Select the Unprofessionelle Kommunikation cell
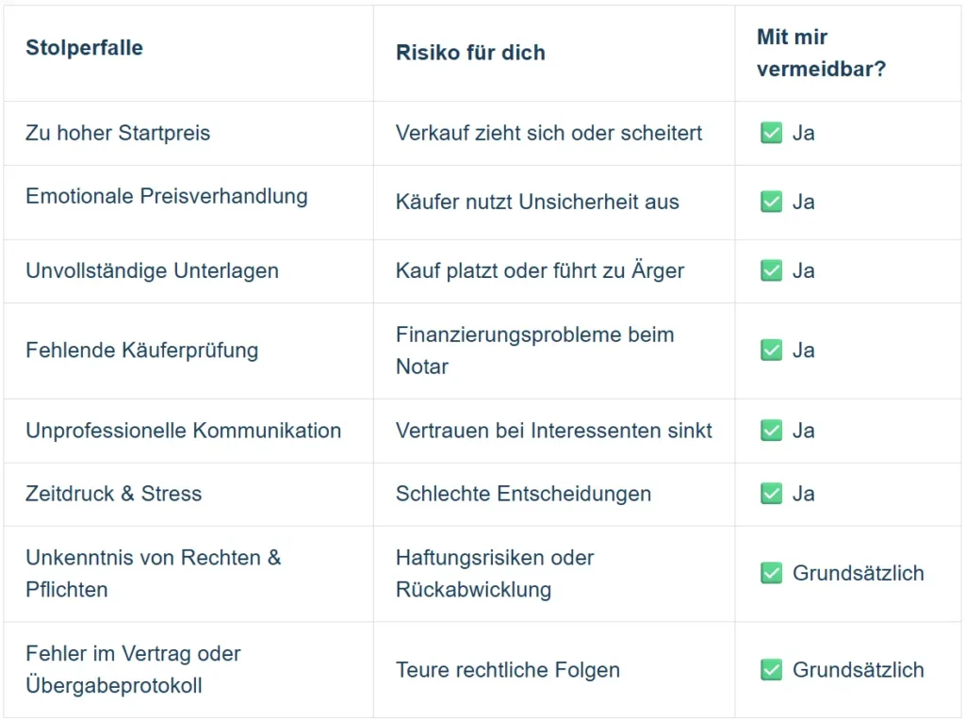 click(x=184, y=431)
